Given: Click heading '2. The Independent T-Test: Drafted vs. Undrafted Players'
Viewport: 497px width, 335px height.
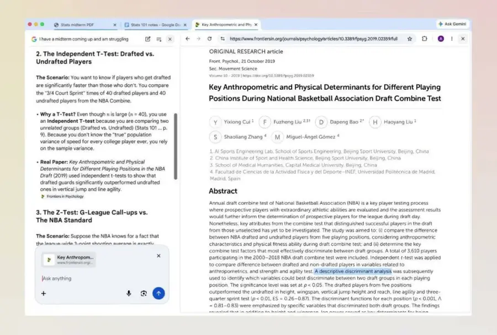Looking at the screenshot, I should coord(95,57).
